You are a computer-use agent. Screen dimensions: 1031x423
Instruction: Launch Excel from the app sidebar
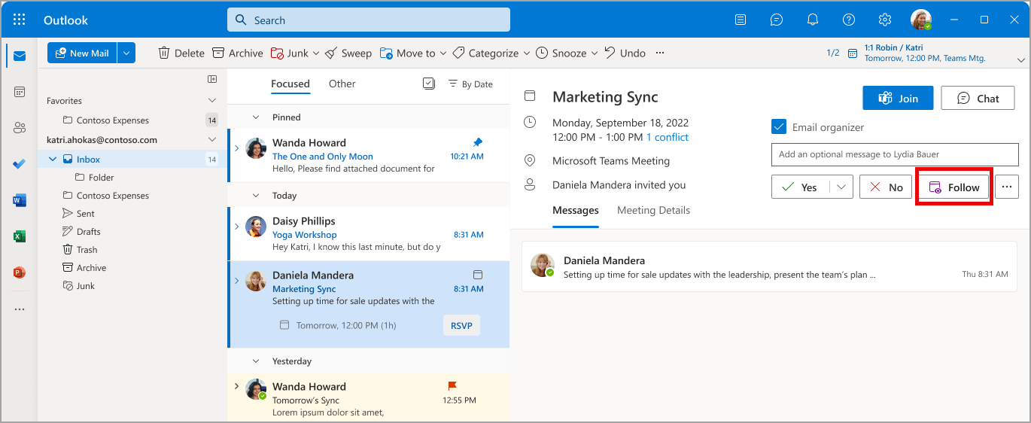pyautogui.click(x=20, y=236)
